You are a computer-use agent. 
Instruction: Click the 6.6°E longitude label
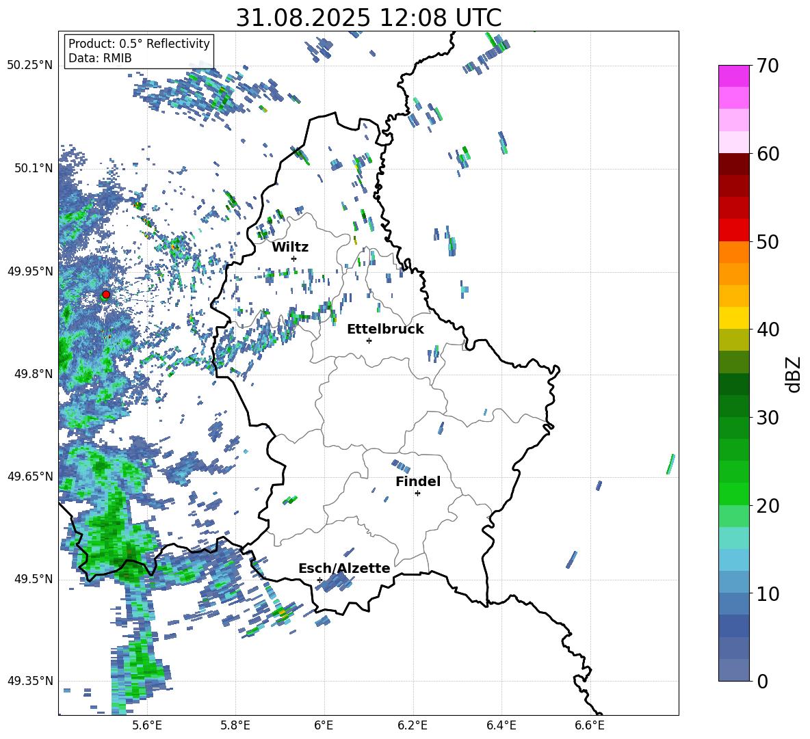point(590,726)
